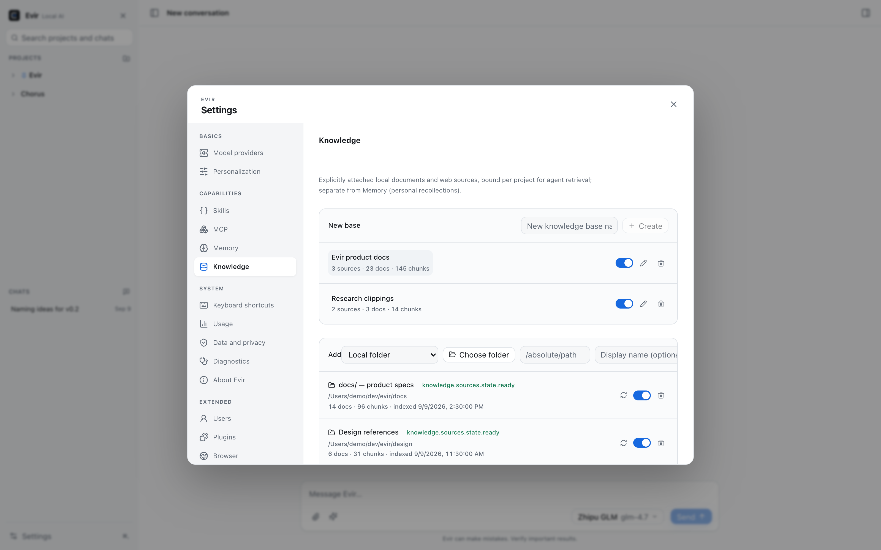Delete the Evir product docs knowledge base
This screenshot has height=550, width=881.
click(x=661, y=263)
